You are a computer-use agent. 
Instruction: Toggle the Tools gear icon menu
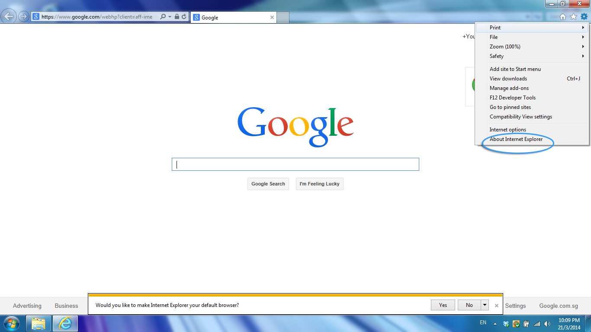tap(584, 17)
